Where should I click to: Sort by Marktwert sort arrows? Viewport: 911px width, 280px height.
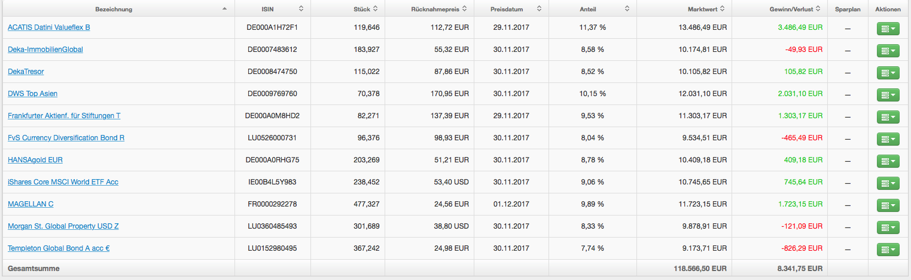pyautogui.click(x=722, y=9)
